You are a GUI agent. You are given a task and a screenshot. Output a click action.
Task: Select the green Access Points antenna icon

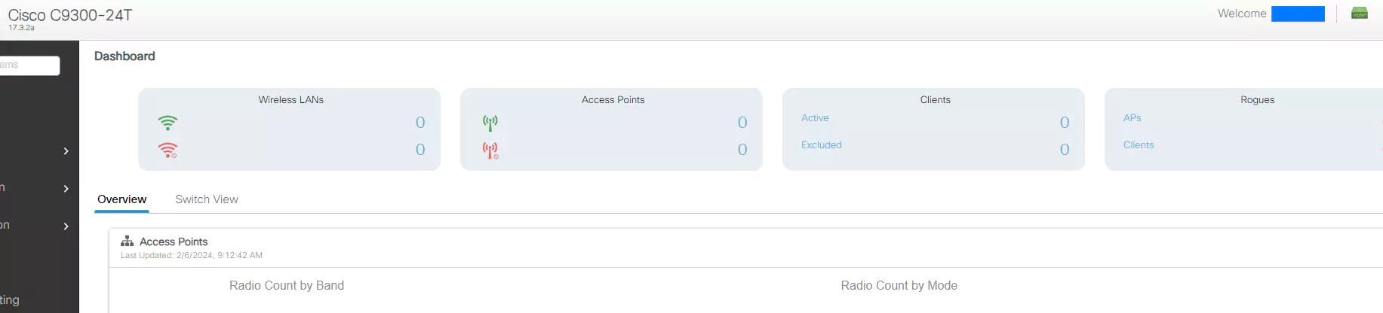[490, 123]
